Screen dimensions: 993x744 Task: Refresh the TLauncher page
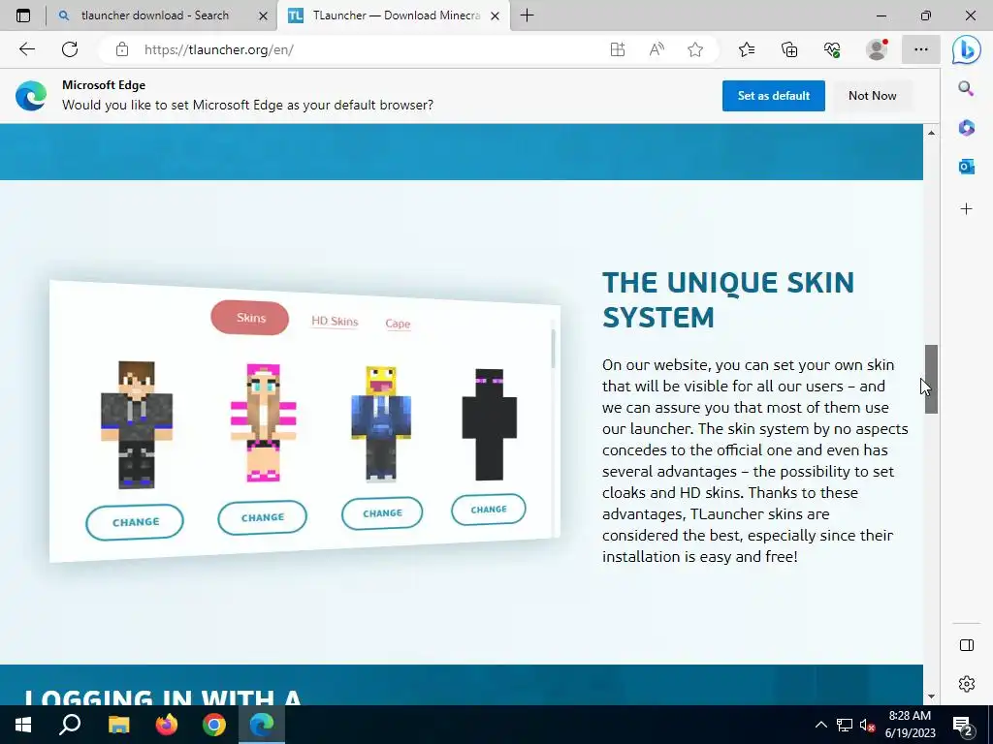pos(70,49)
